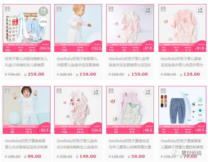This screenshot has width=208, height=162.
Task: Click the 48.5 price bubble on the pants image
Action: (200, 130)
